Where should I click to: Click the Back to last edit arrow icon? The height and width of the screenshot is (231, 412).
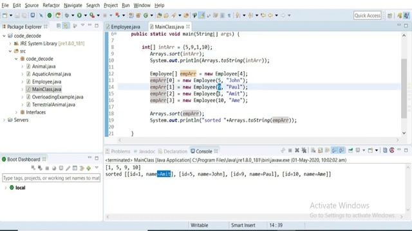tap(263, 15)
